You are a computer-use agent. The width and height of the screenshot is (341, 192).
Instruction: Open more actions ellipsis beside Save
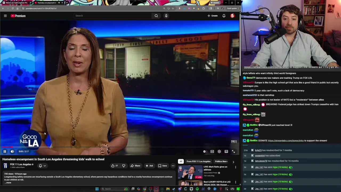coord(173,166)
